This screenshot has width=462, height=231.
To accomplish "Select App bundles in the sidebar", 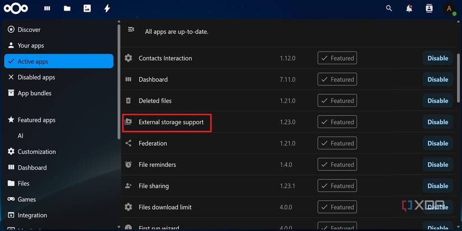I will coord(59,93).
